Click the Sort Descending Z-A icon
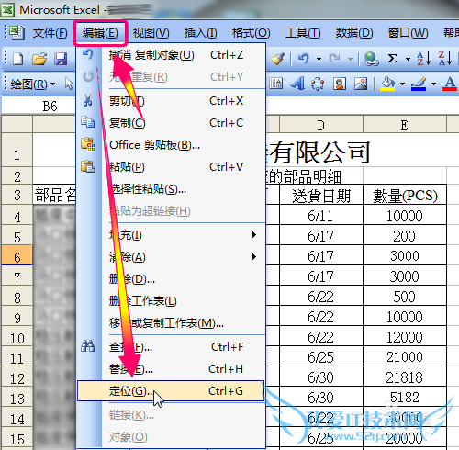 point(445,58)
